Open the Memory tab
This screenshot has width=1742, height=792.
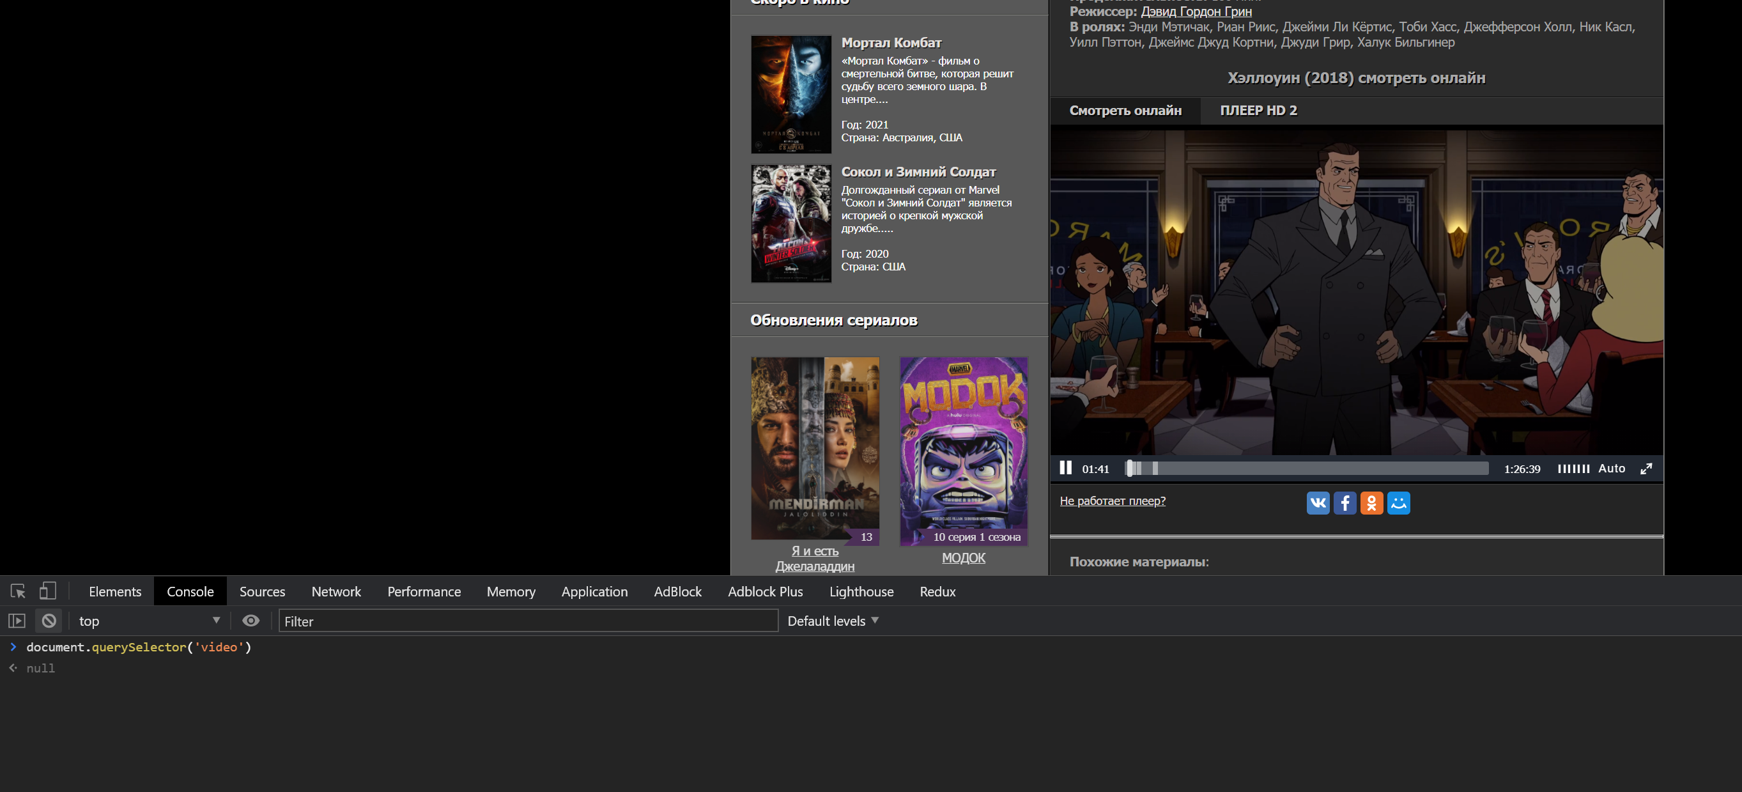point(511,592)
